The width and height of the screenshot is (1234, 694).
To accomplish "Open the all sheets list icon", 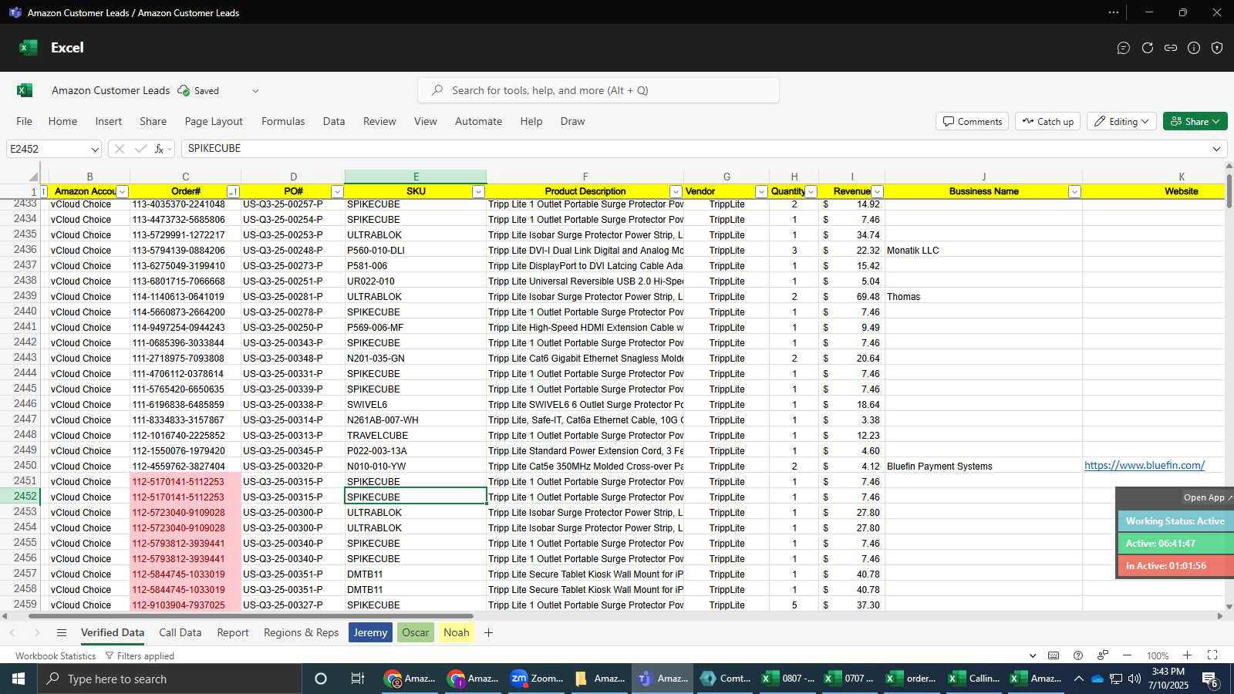I will (x=62, y=633).
